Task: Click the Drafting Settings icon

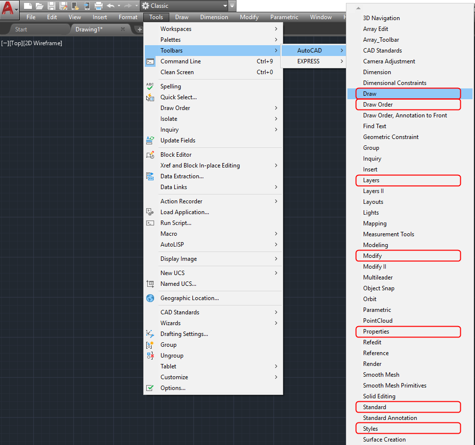Action: pos(150,334)
